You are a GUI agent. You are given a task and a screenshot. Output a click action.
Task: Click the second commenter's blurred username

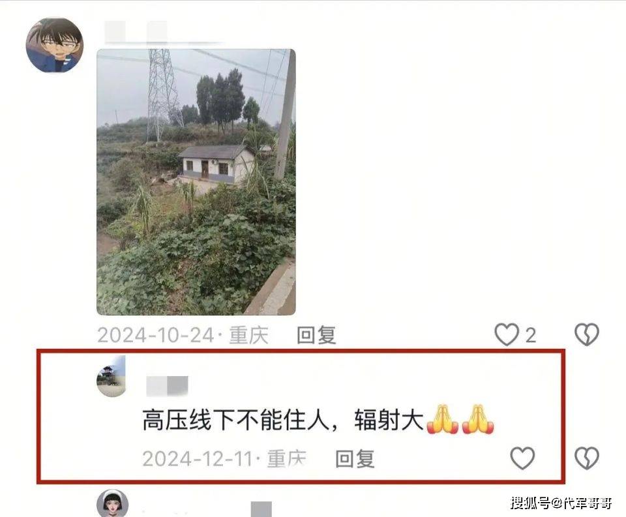pos(168,386)
